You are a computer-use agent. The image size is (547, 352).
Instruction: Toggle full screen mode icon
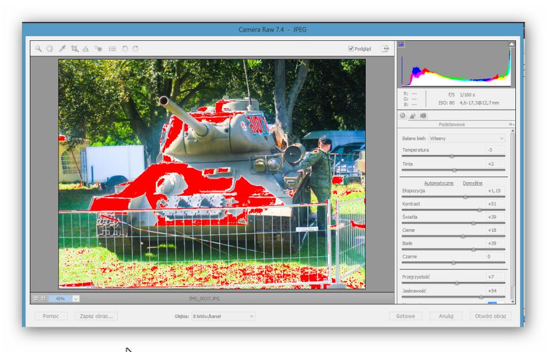(385, 49)
